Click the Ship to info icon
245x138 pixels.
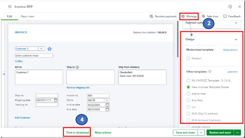click(x=77, y=67)
